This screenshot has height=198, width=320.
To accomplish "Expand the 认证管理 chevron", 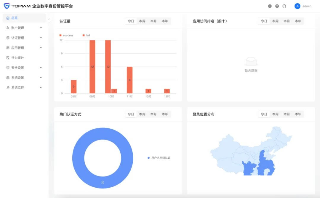I will click(41, 38).
